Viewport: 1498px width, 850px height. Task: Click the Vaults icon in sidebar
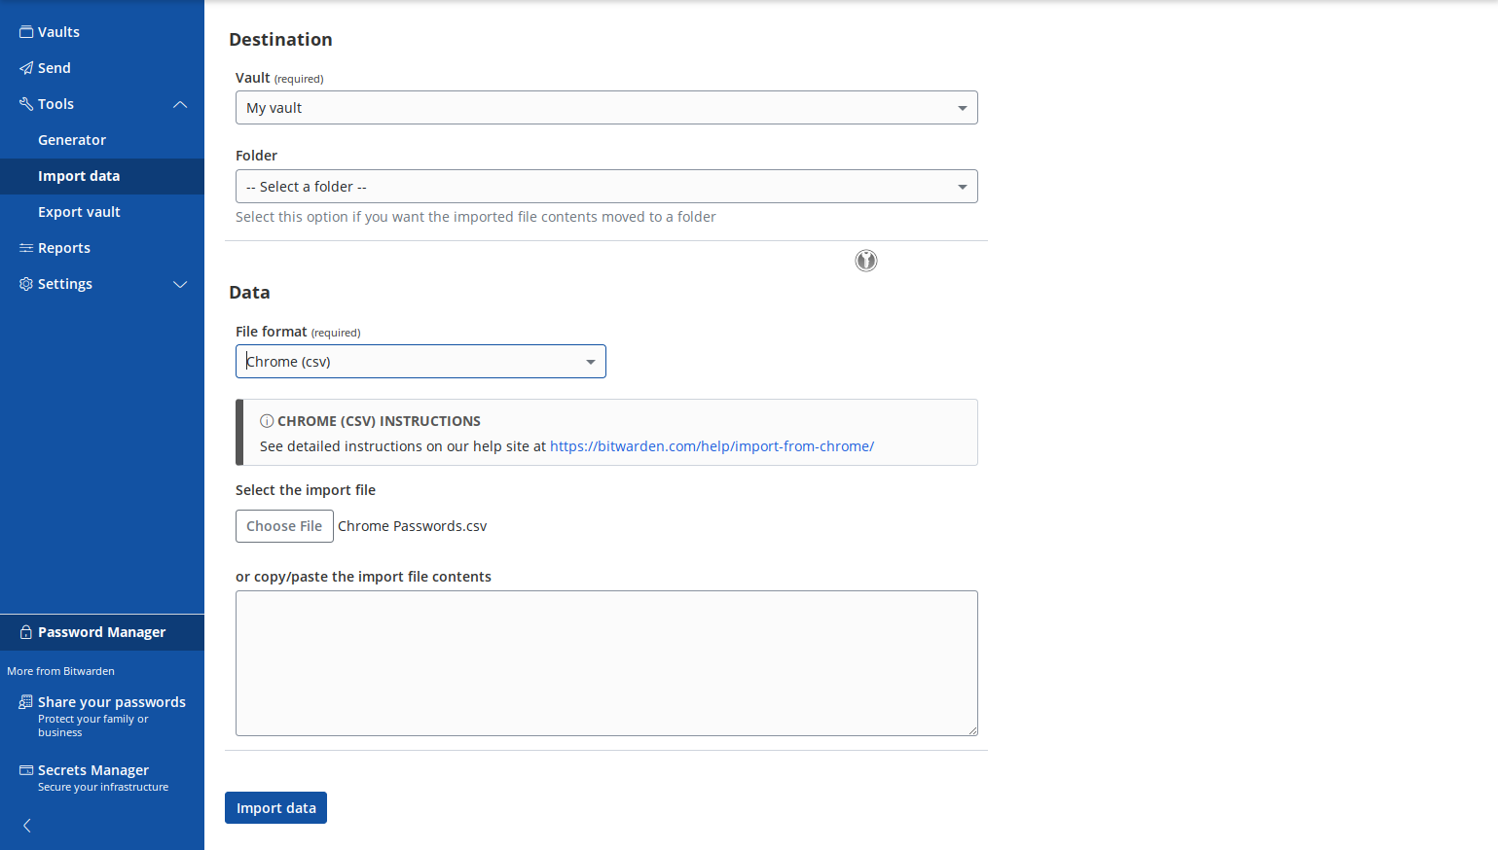[x=26, y=32]
